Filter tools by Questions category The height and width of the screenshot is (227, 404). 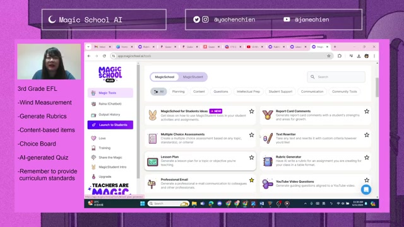coord(221,91)
